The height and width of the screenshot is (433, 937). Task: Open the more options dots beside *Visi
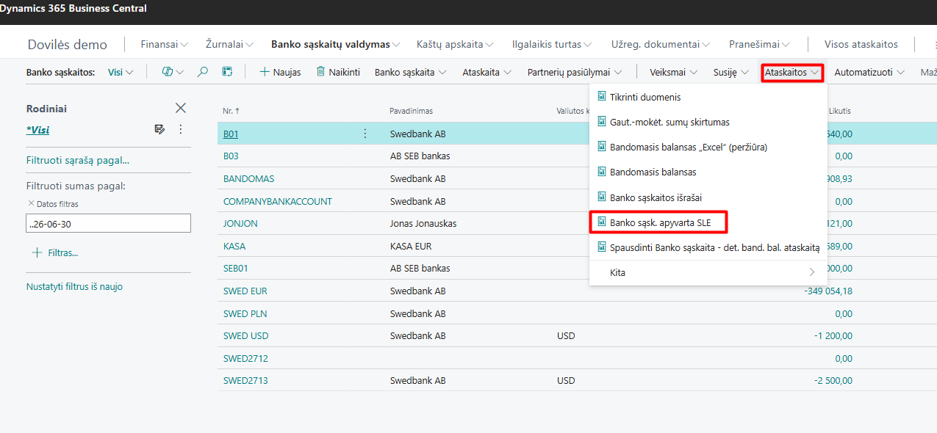181,129
